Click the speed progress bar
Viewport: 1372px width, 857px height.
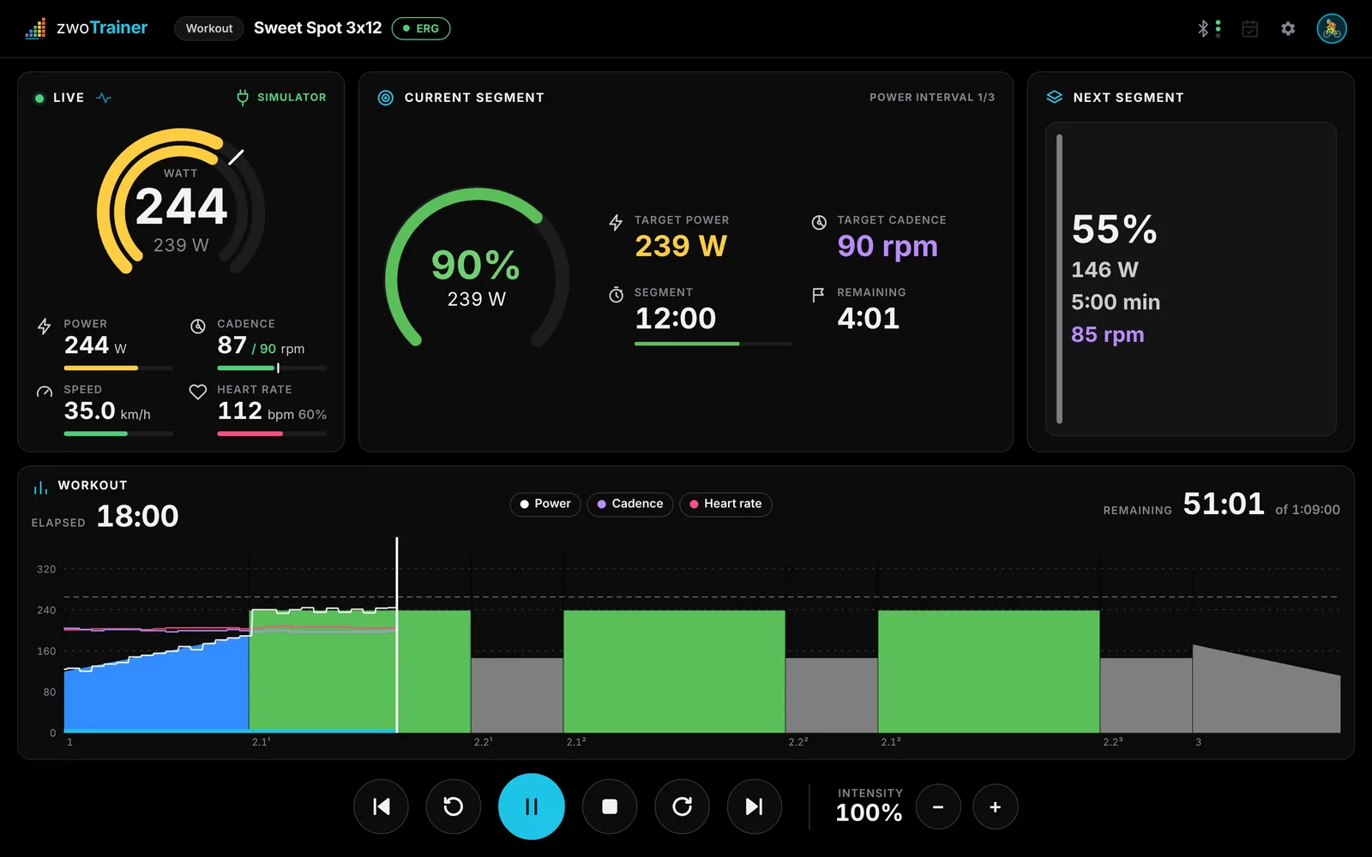pos(118,434)
